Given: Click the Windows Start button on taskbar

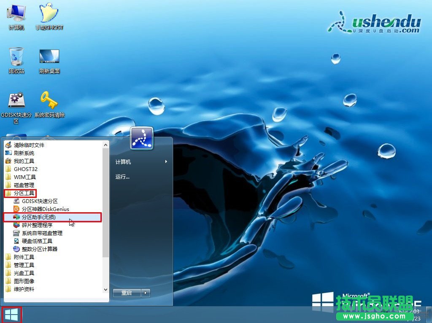Looking at the screenshot, I should 11,314.
